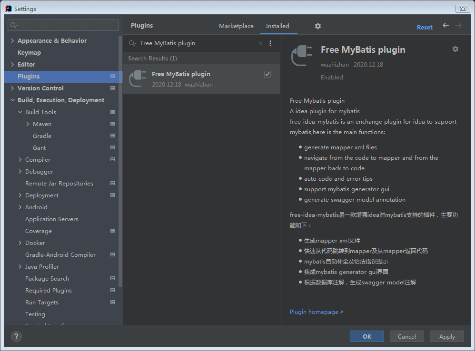The height and width of the screenshot is (351, 475).
Task: Click the OK button
Action: click(x=366, y=336)
